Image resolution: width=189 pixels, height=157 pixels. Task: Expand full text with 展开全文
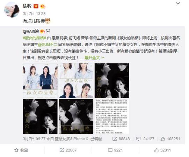click(94, 58)
